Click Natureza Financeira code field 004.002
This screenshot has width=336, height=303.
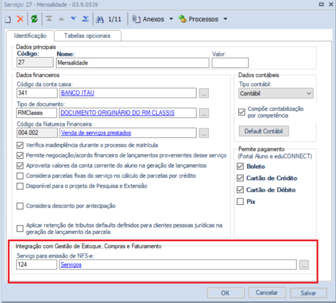pos(37,133)
